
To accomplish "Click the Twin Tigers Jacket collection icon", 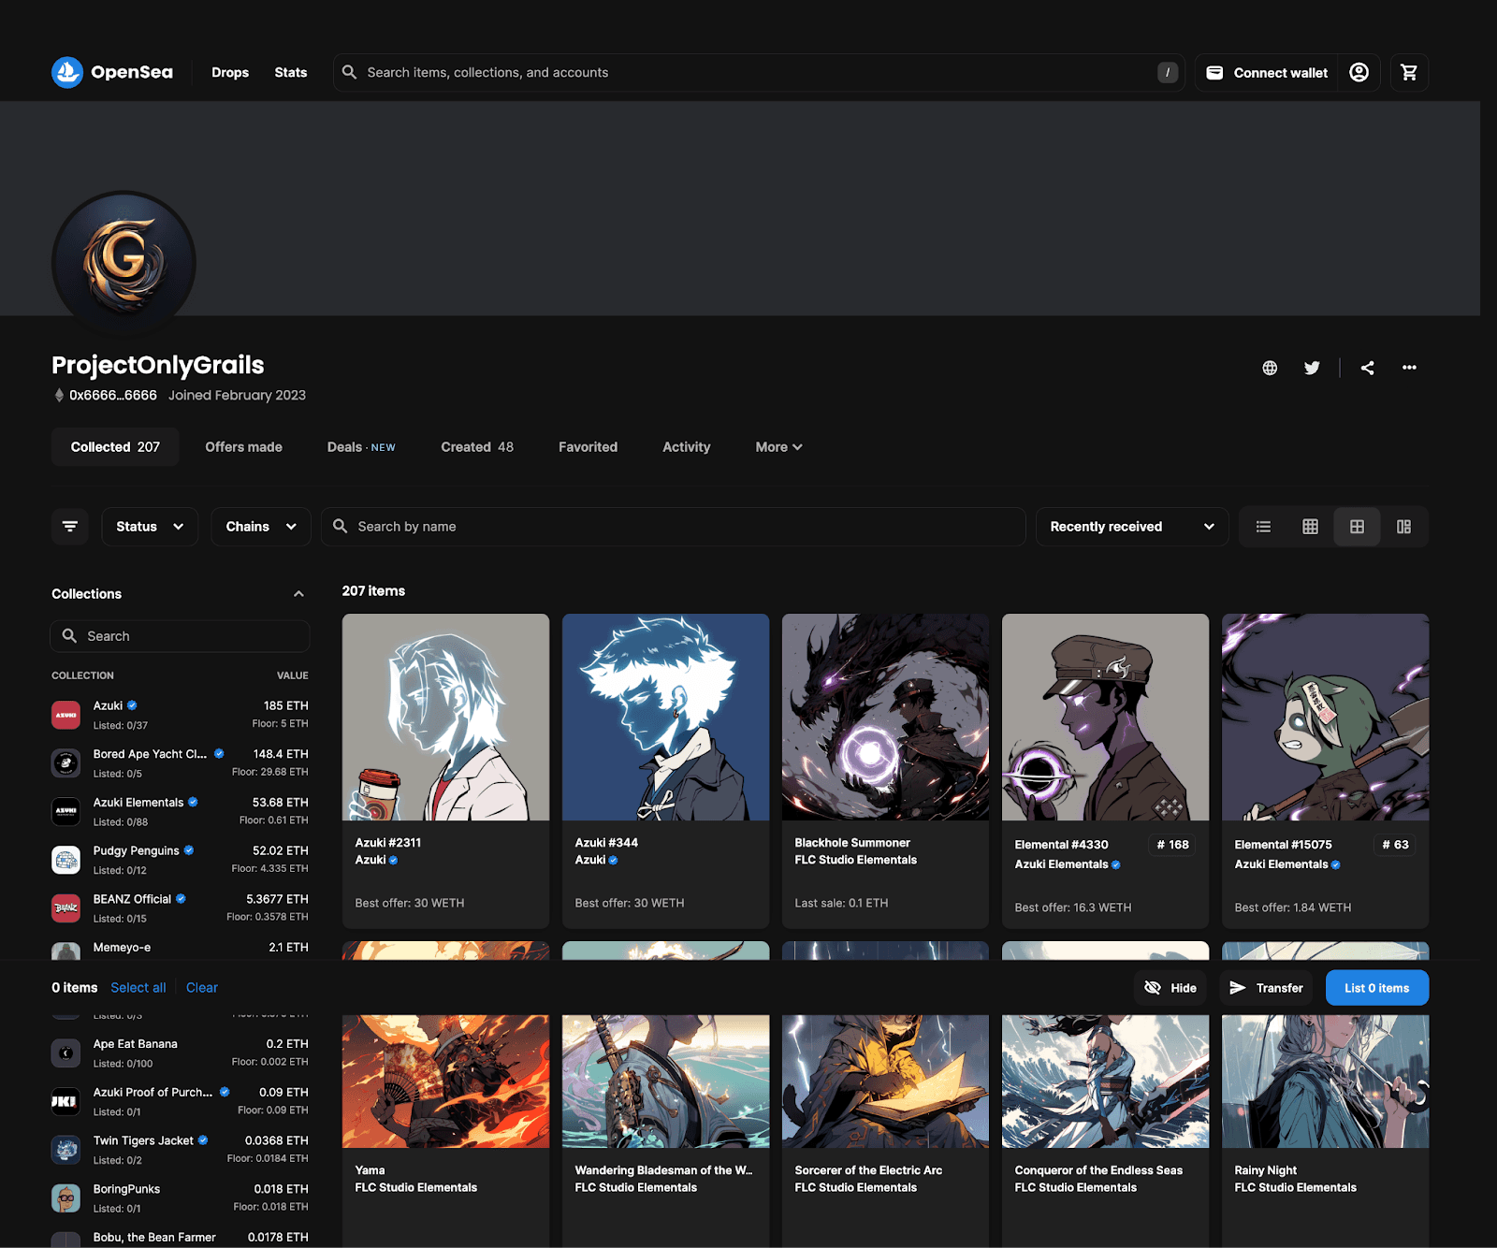I will (65, 1150).
